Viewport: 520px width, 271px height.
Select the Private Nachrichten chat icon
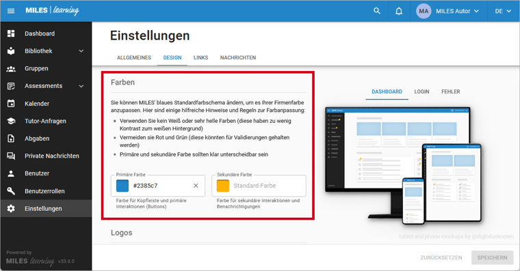[11, 156]
